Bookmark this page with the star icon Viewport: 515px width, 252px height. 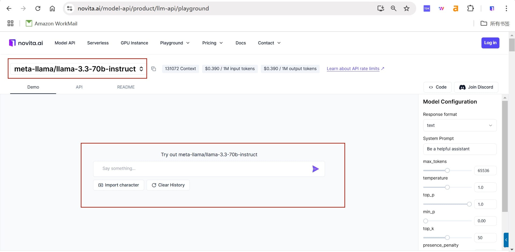[407, 9]
